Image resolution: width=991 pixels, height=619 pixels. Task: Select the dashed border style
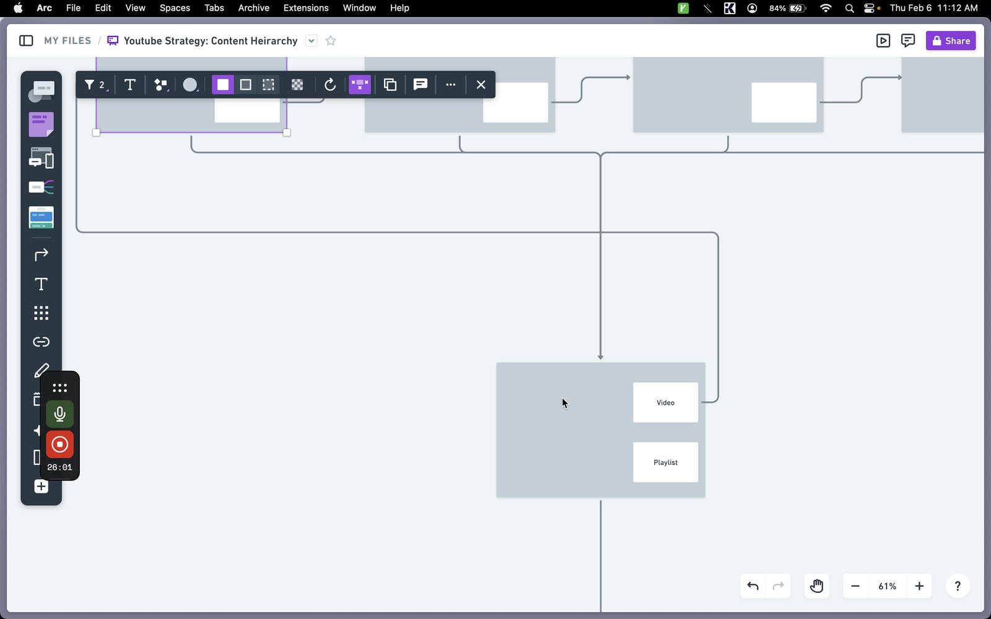click(x=268, y=85)
